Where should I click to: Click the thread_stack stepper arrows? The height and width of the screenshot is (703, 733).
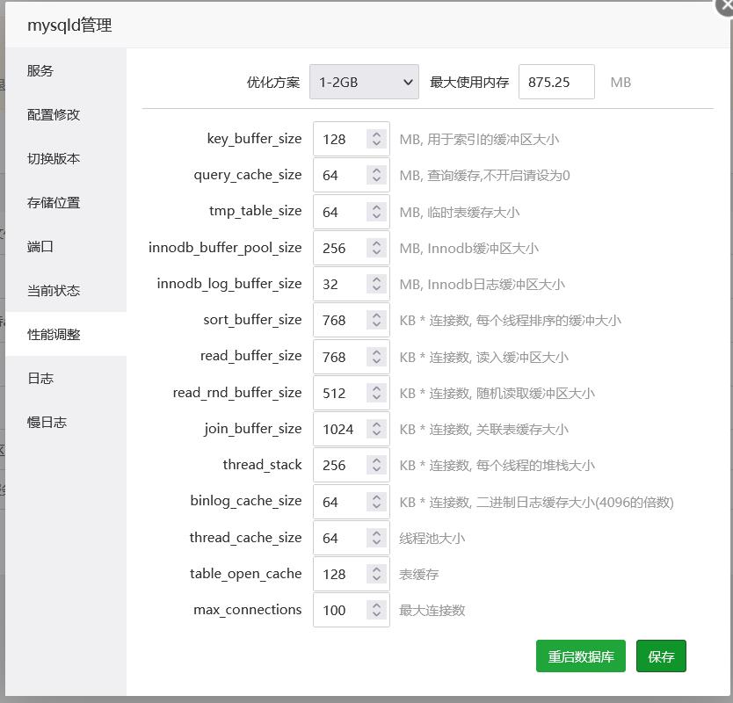tap(376, 465)
